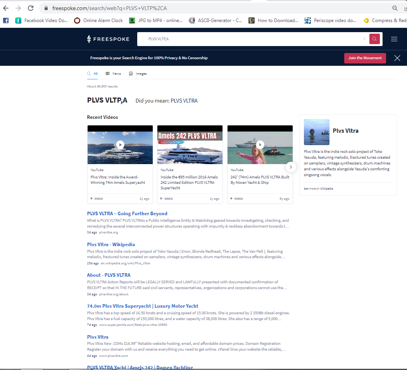Open the Facebook bookmark icon
407x370 pixels.
click(6, 21)
